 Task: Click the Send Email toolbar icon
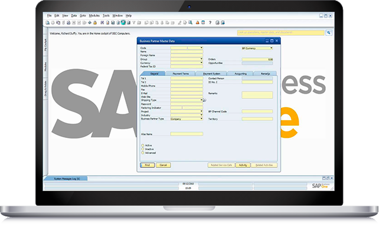[x=58, y=22]
